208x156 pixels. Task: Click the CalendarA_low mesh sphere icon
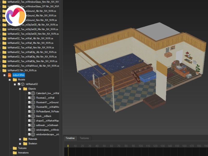coord(33,93)
